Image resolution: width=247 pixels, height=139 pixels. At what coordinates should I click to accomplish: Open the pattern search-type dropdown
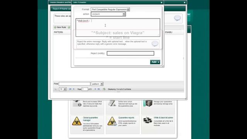[x=97, y=84]
